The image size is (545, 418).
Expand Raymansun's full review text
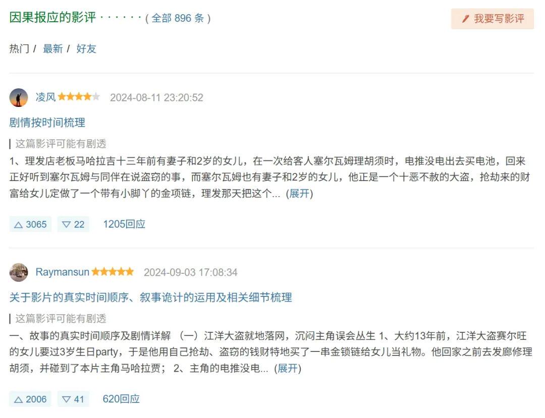[x=288, y=369]
